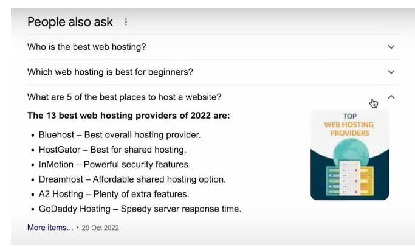Collapse the best places to host answer chevron
This screenshot has height=247, width=415.
pyautogui.click(x=391, y=97)
